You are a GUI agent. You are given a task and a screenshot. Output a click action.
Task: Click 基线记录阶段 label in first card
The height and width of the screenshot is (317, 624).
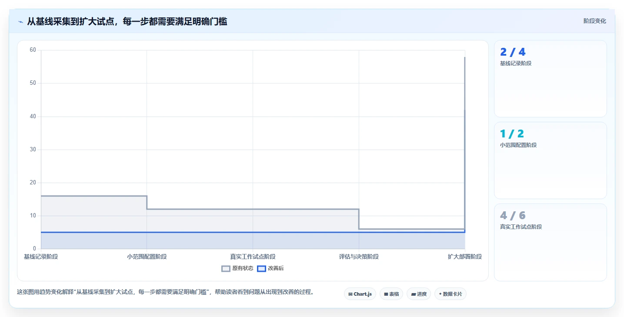tap(516, 63)
